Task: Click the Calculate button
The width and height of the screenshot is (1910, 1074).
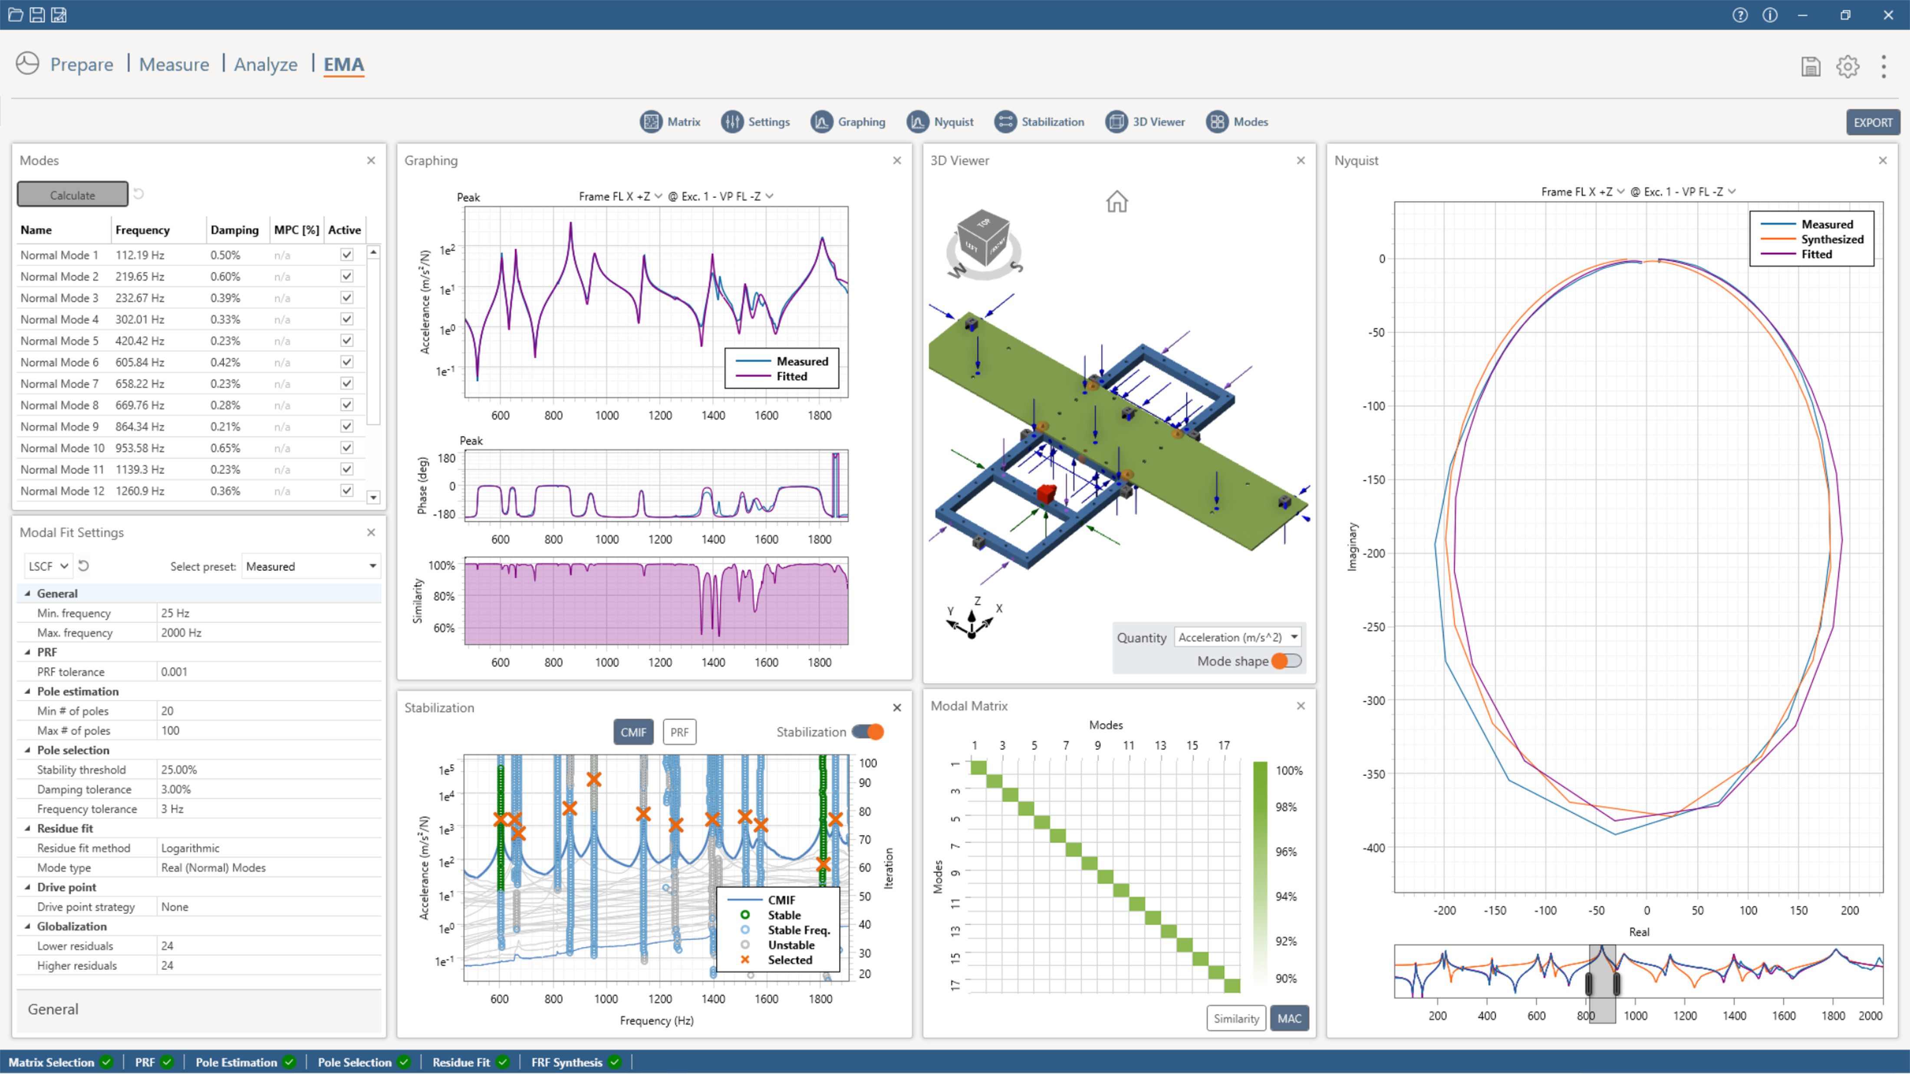Action: click(x=72, y=195)
